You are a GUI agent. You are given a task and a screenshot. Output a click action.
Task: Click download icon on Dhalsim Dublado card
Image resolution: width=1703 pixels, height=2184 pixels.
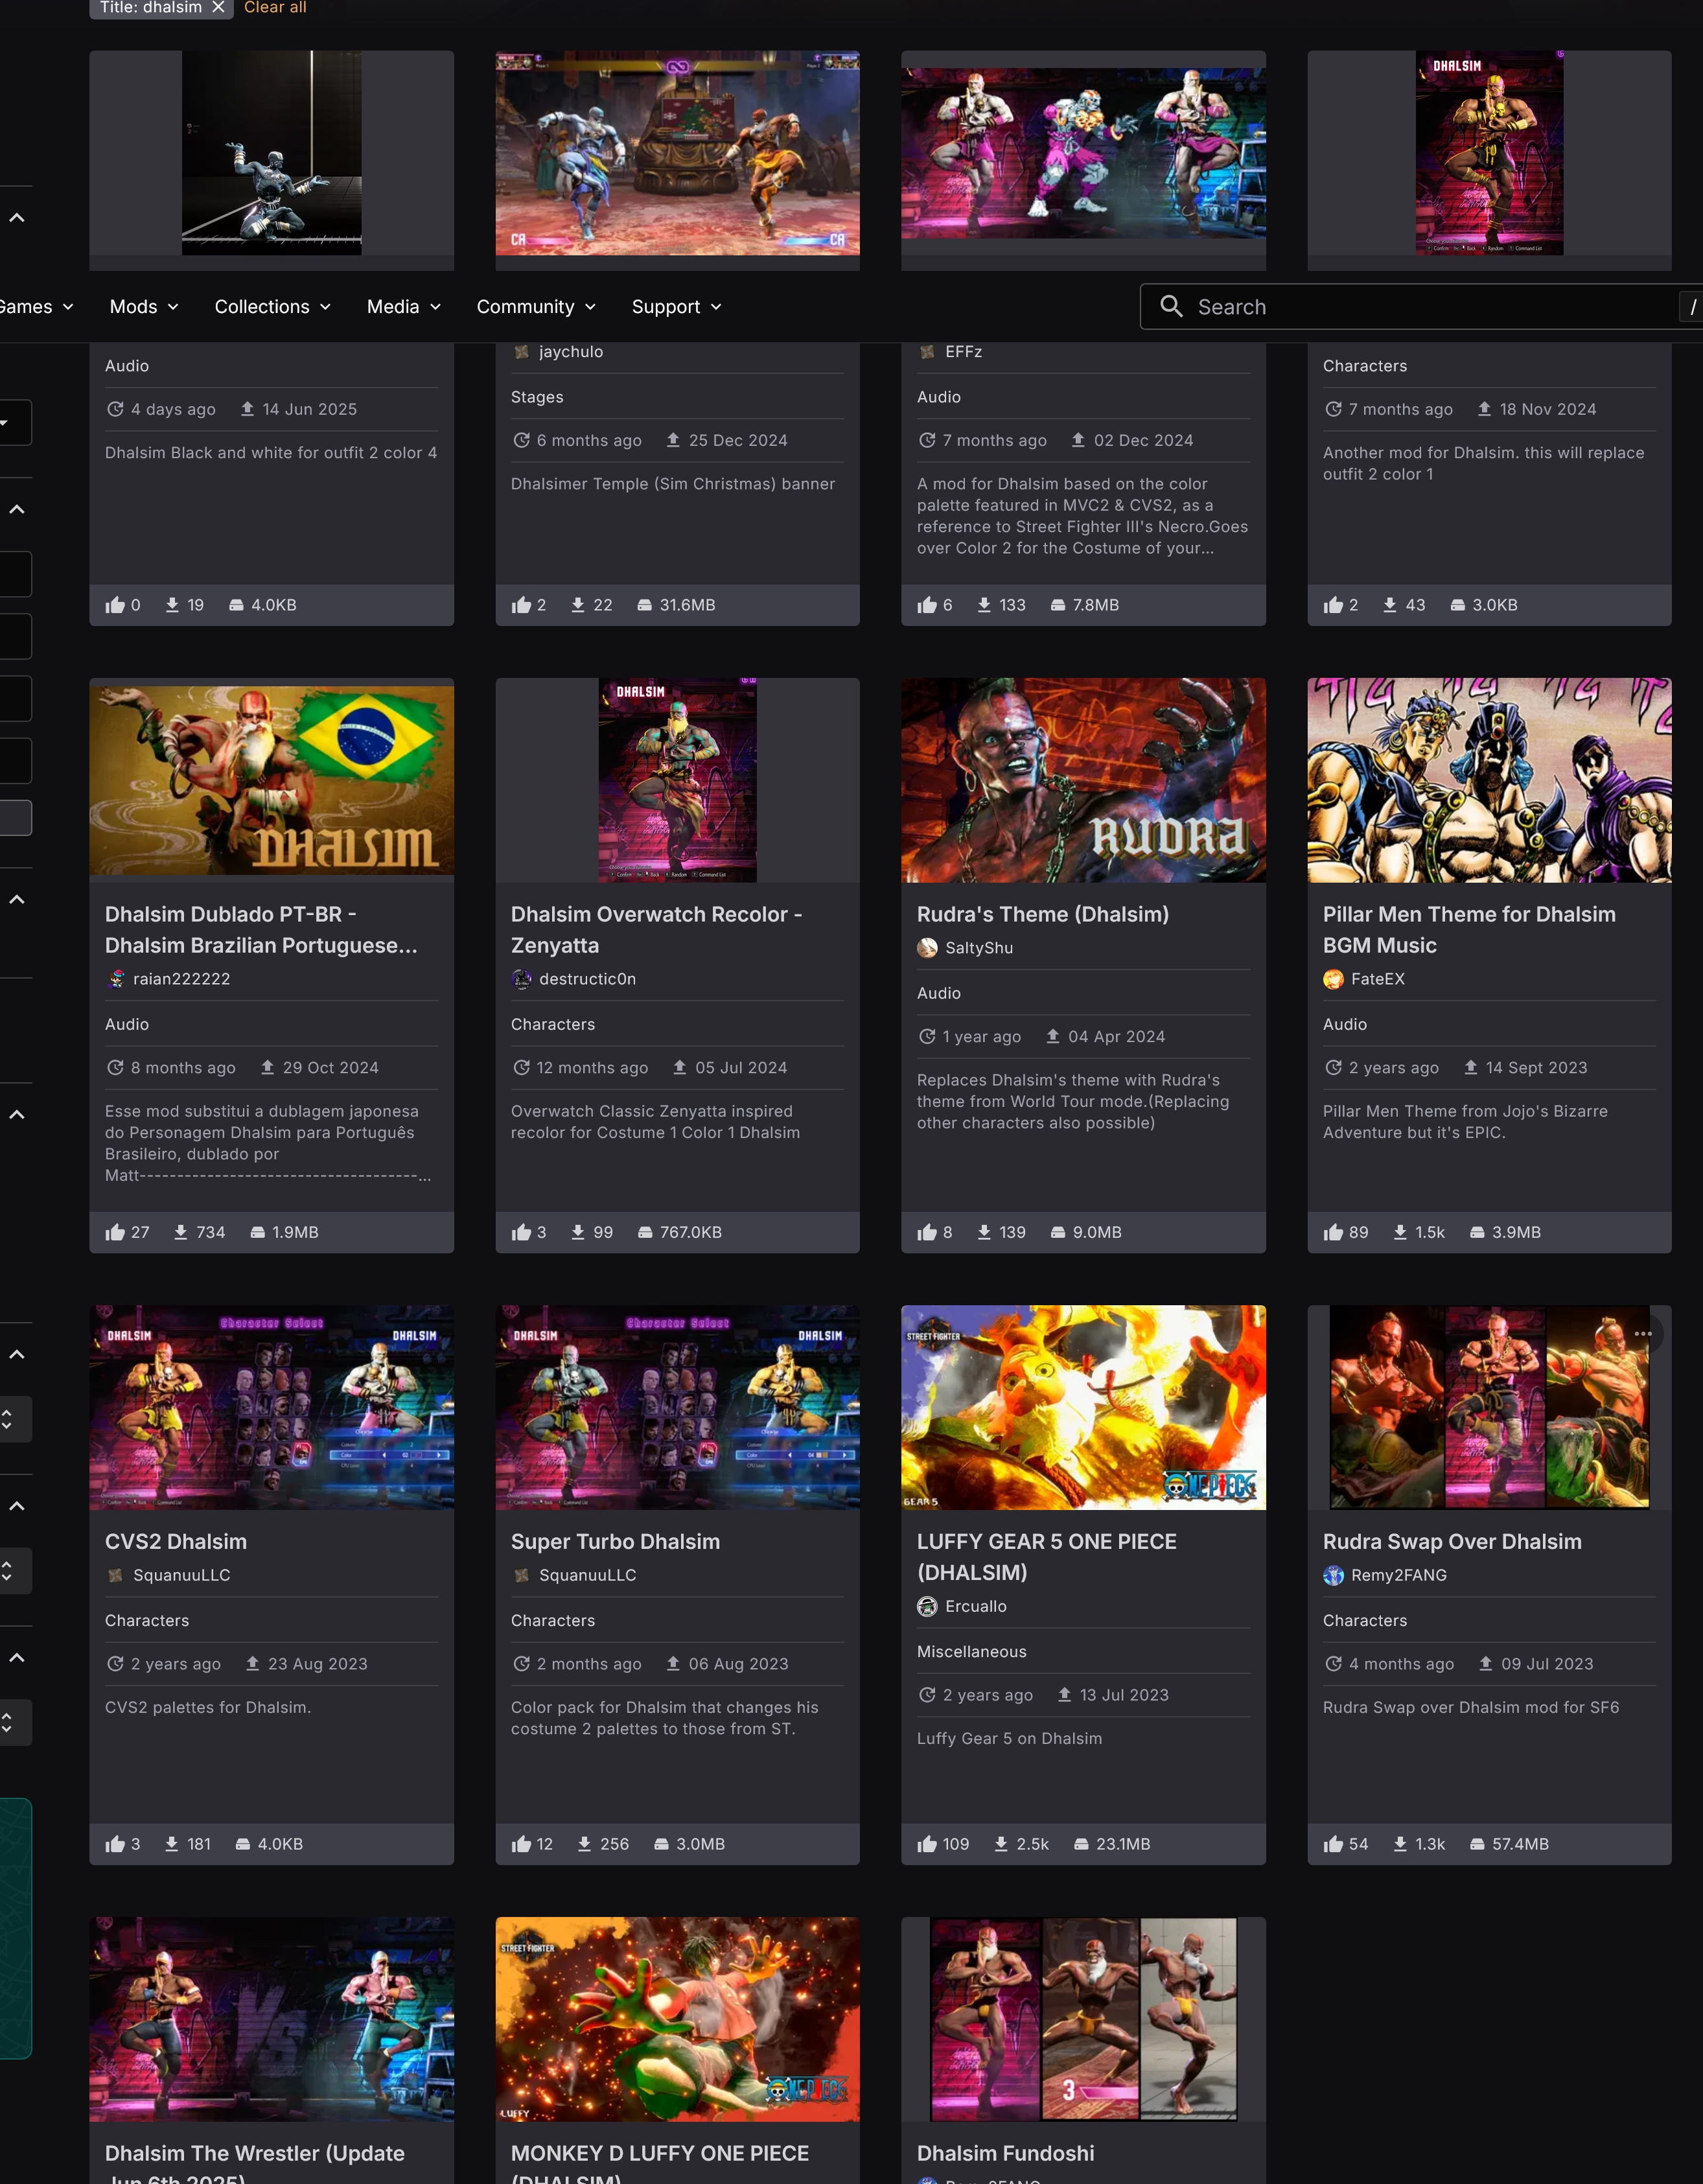point(180,1232)
